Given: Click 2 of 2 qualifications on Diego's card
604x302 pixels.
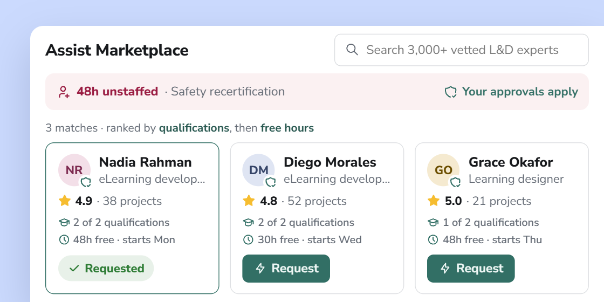Looking at the screenshot, I should pos(306,223).
